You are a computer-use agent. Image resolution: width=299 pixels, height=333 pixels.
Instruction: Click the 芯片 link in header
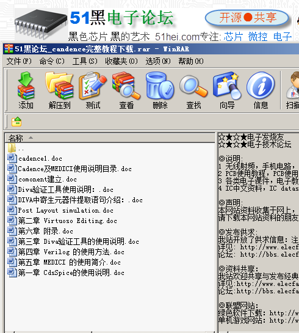[x=234, y=37]
